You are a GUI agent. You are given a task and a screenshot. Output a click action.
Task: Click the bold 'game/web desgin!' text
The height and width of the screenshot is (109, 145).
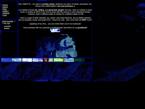click(56, 10)
